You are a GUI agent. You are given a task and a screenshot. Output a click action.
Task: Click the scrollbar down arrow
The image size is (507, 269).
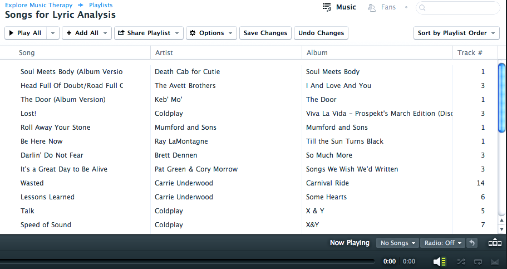(x=501, y=229)
